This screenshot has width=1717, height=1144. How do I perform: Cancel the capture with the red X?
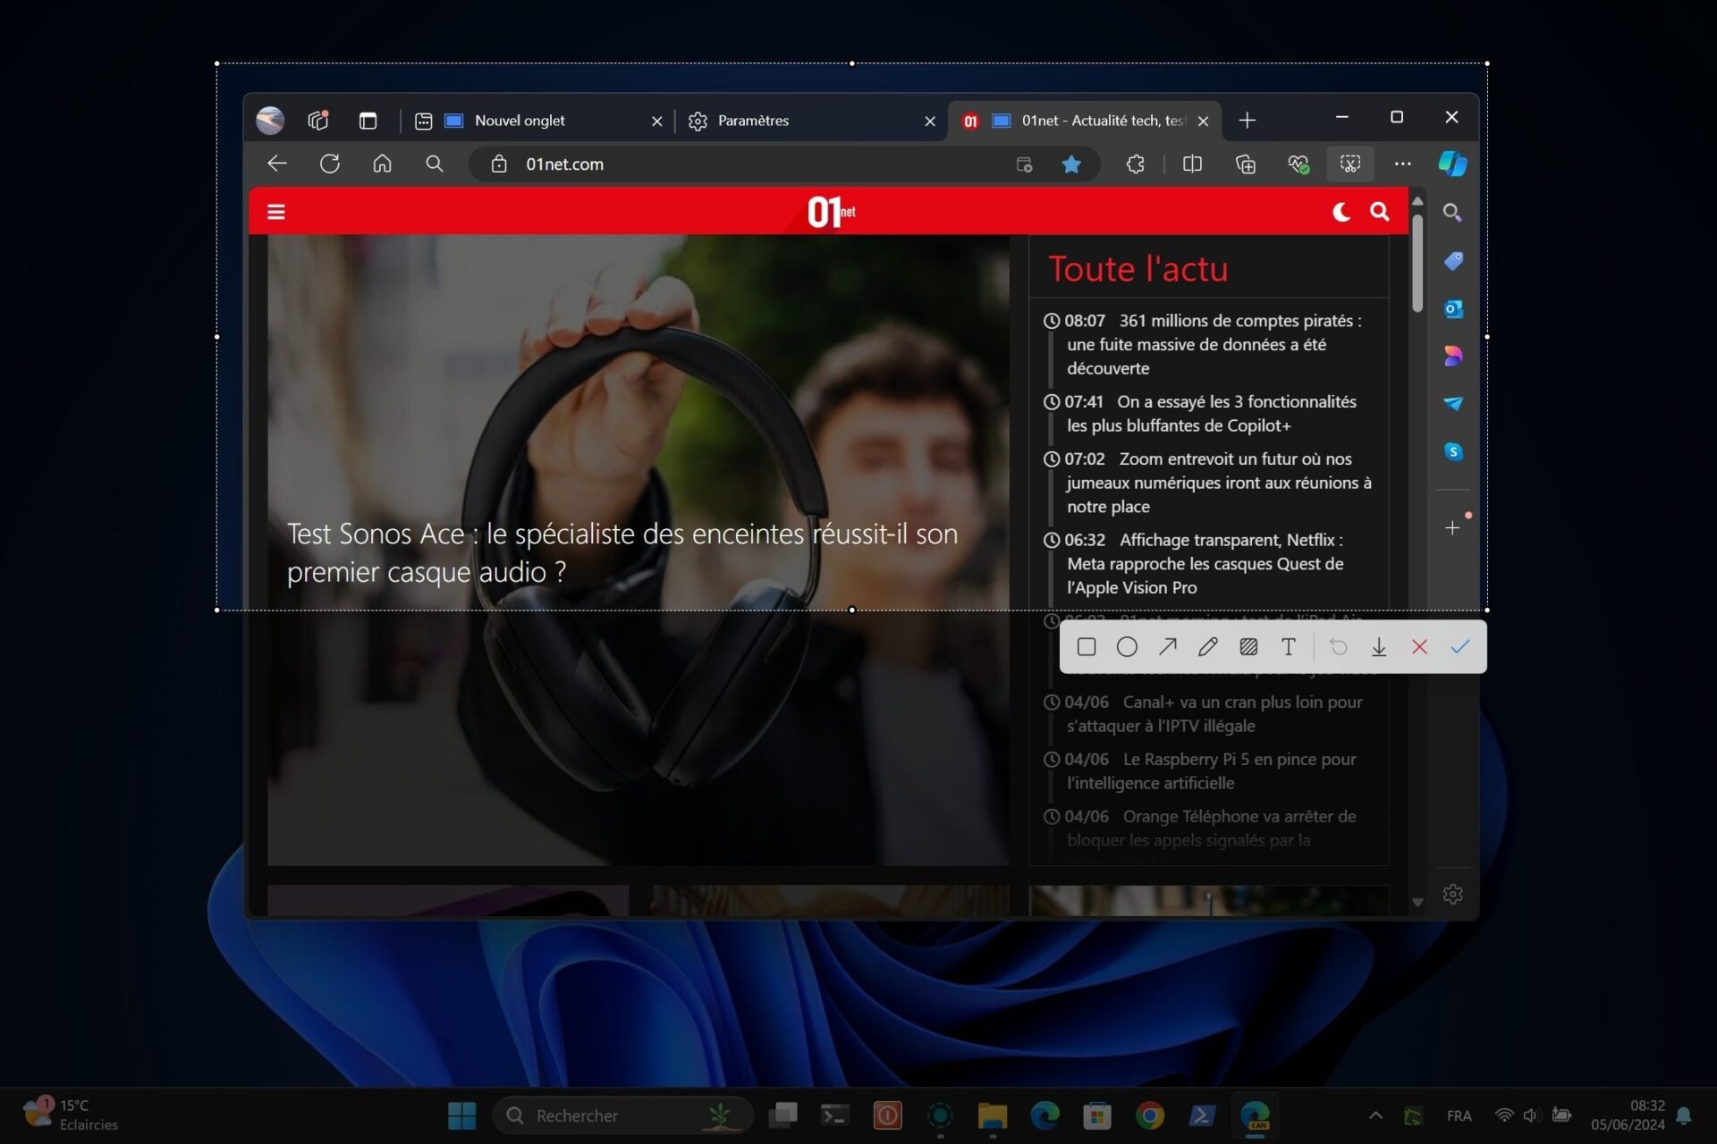pyautogui.click(x=1419, y=647)
